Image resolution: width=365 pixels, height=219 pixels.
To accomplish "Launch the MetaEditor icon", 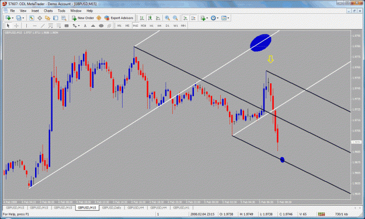I will [x=99, y=18].
